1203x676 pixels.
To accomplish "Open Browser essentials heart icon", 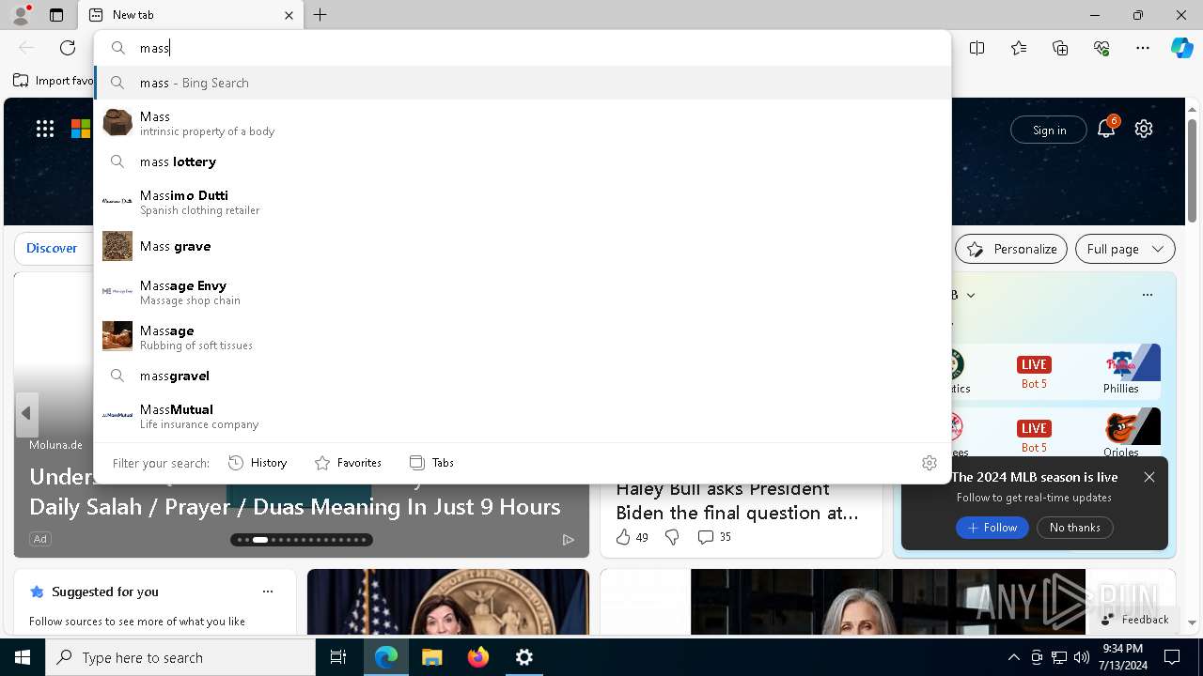I will click(1101, 48).
